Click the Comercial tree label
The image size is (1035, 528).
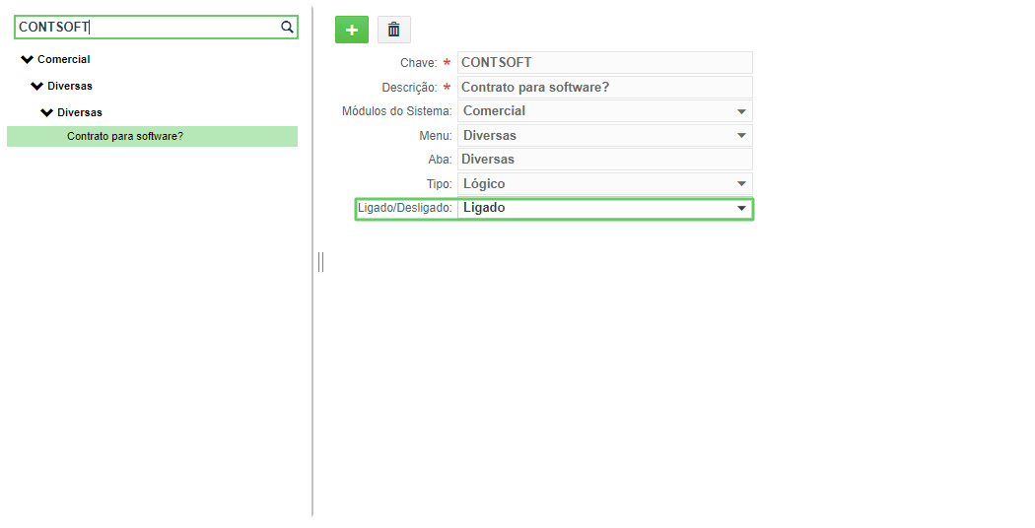tap(63, 59)
